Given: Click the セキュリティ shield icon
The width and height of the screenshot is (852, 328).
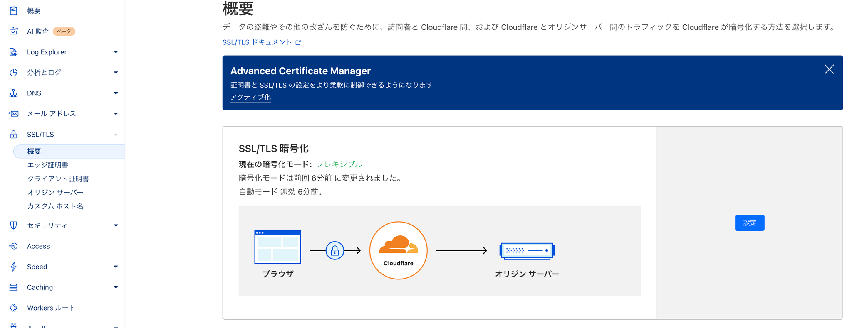Looking at the screenshot, I should pos(14,225).
